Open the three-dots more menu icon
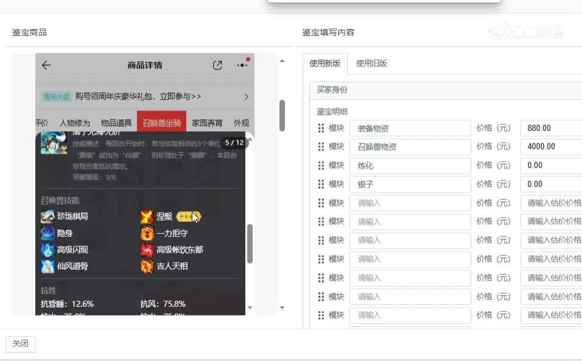This screenshot has width=582, height=361. pos(242,65)
